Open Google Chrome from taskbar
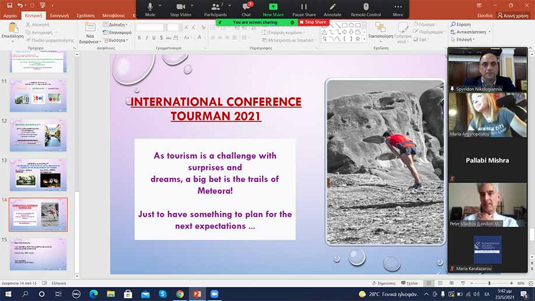The image size is (535, 301). pos(180,294)
